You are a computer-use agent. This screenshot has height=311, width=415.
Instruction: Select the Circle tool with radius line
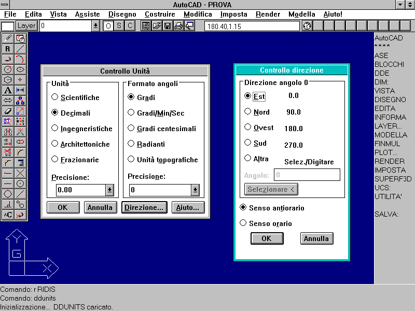pos(8,69)
